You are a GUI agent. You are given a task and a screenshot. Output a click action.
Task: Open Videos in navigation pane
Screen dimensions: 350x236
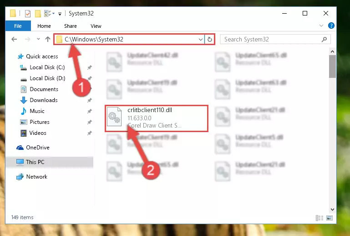(x=38, y=133)
